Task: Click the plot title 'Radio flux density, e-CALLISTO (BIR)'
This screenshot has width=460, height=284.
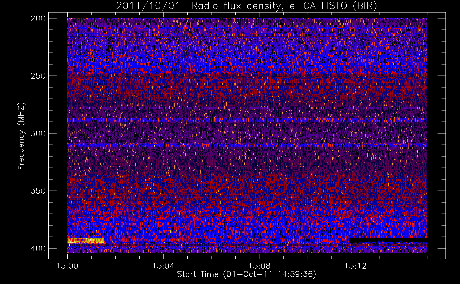Action: 284,6
